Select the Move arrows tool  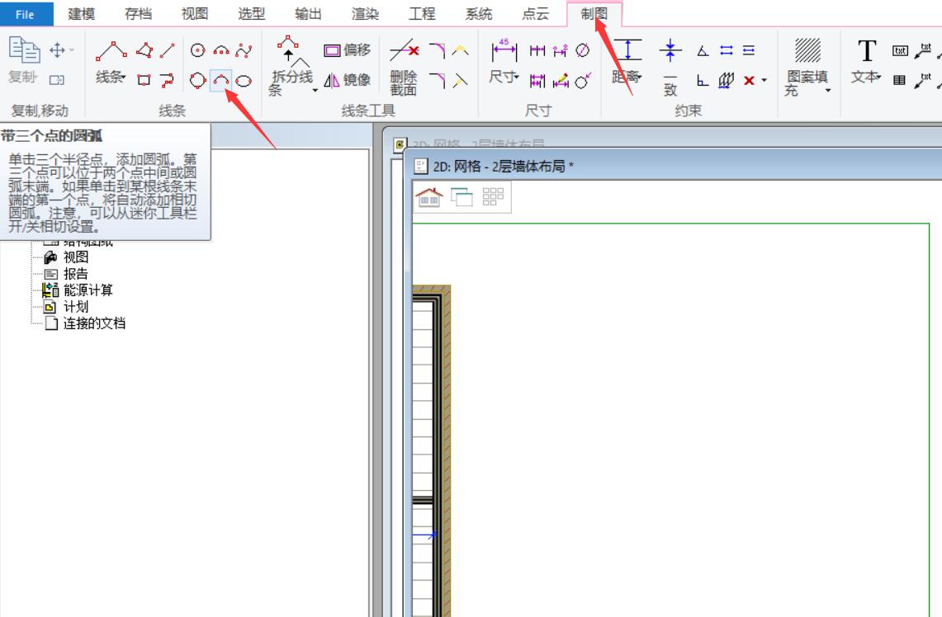point(58,49)
